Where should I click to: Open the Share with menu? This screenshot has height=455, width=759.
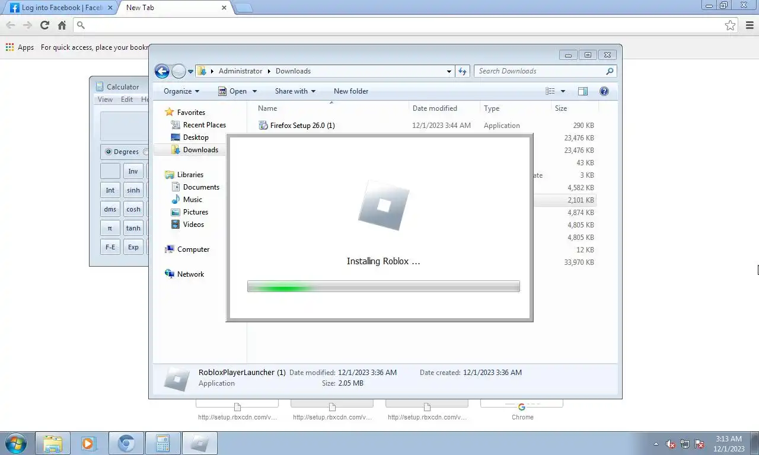click(x=295, y=91)
